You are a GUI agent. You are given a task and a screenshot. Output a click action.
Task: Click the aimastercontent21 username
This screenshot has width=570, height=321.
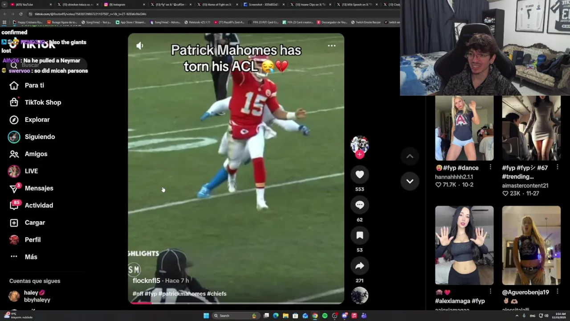(x=525, y=185)
